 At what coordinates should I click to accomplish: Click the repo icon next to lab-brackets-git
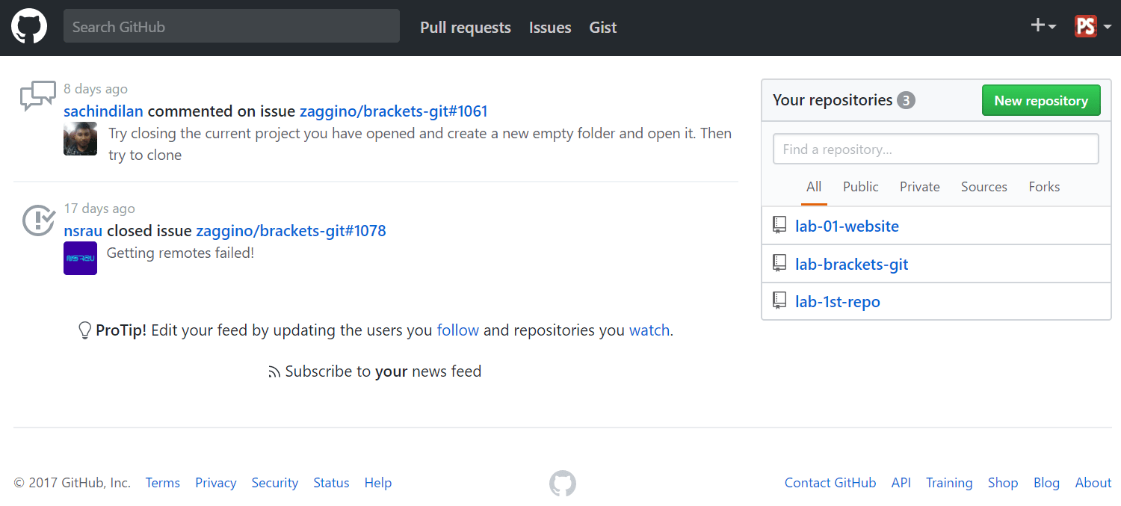click(779, 263)
